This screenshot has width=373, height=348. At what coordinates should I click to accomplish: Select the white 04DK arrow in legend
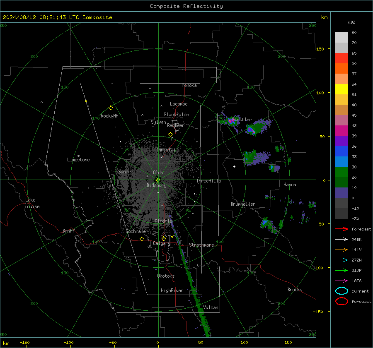pyautogui.click(x=342, y=239)
